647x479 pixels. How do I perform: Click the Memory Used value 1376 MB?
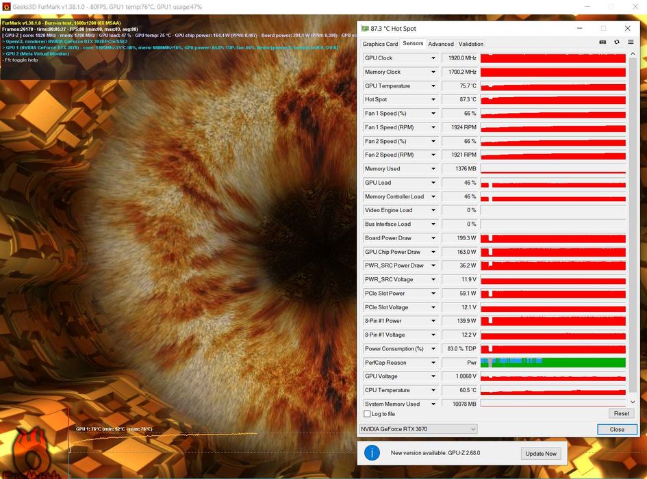tap(459, 169)
